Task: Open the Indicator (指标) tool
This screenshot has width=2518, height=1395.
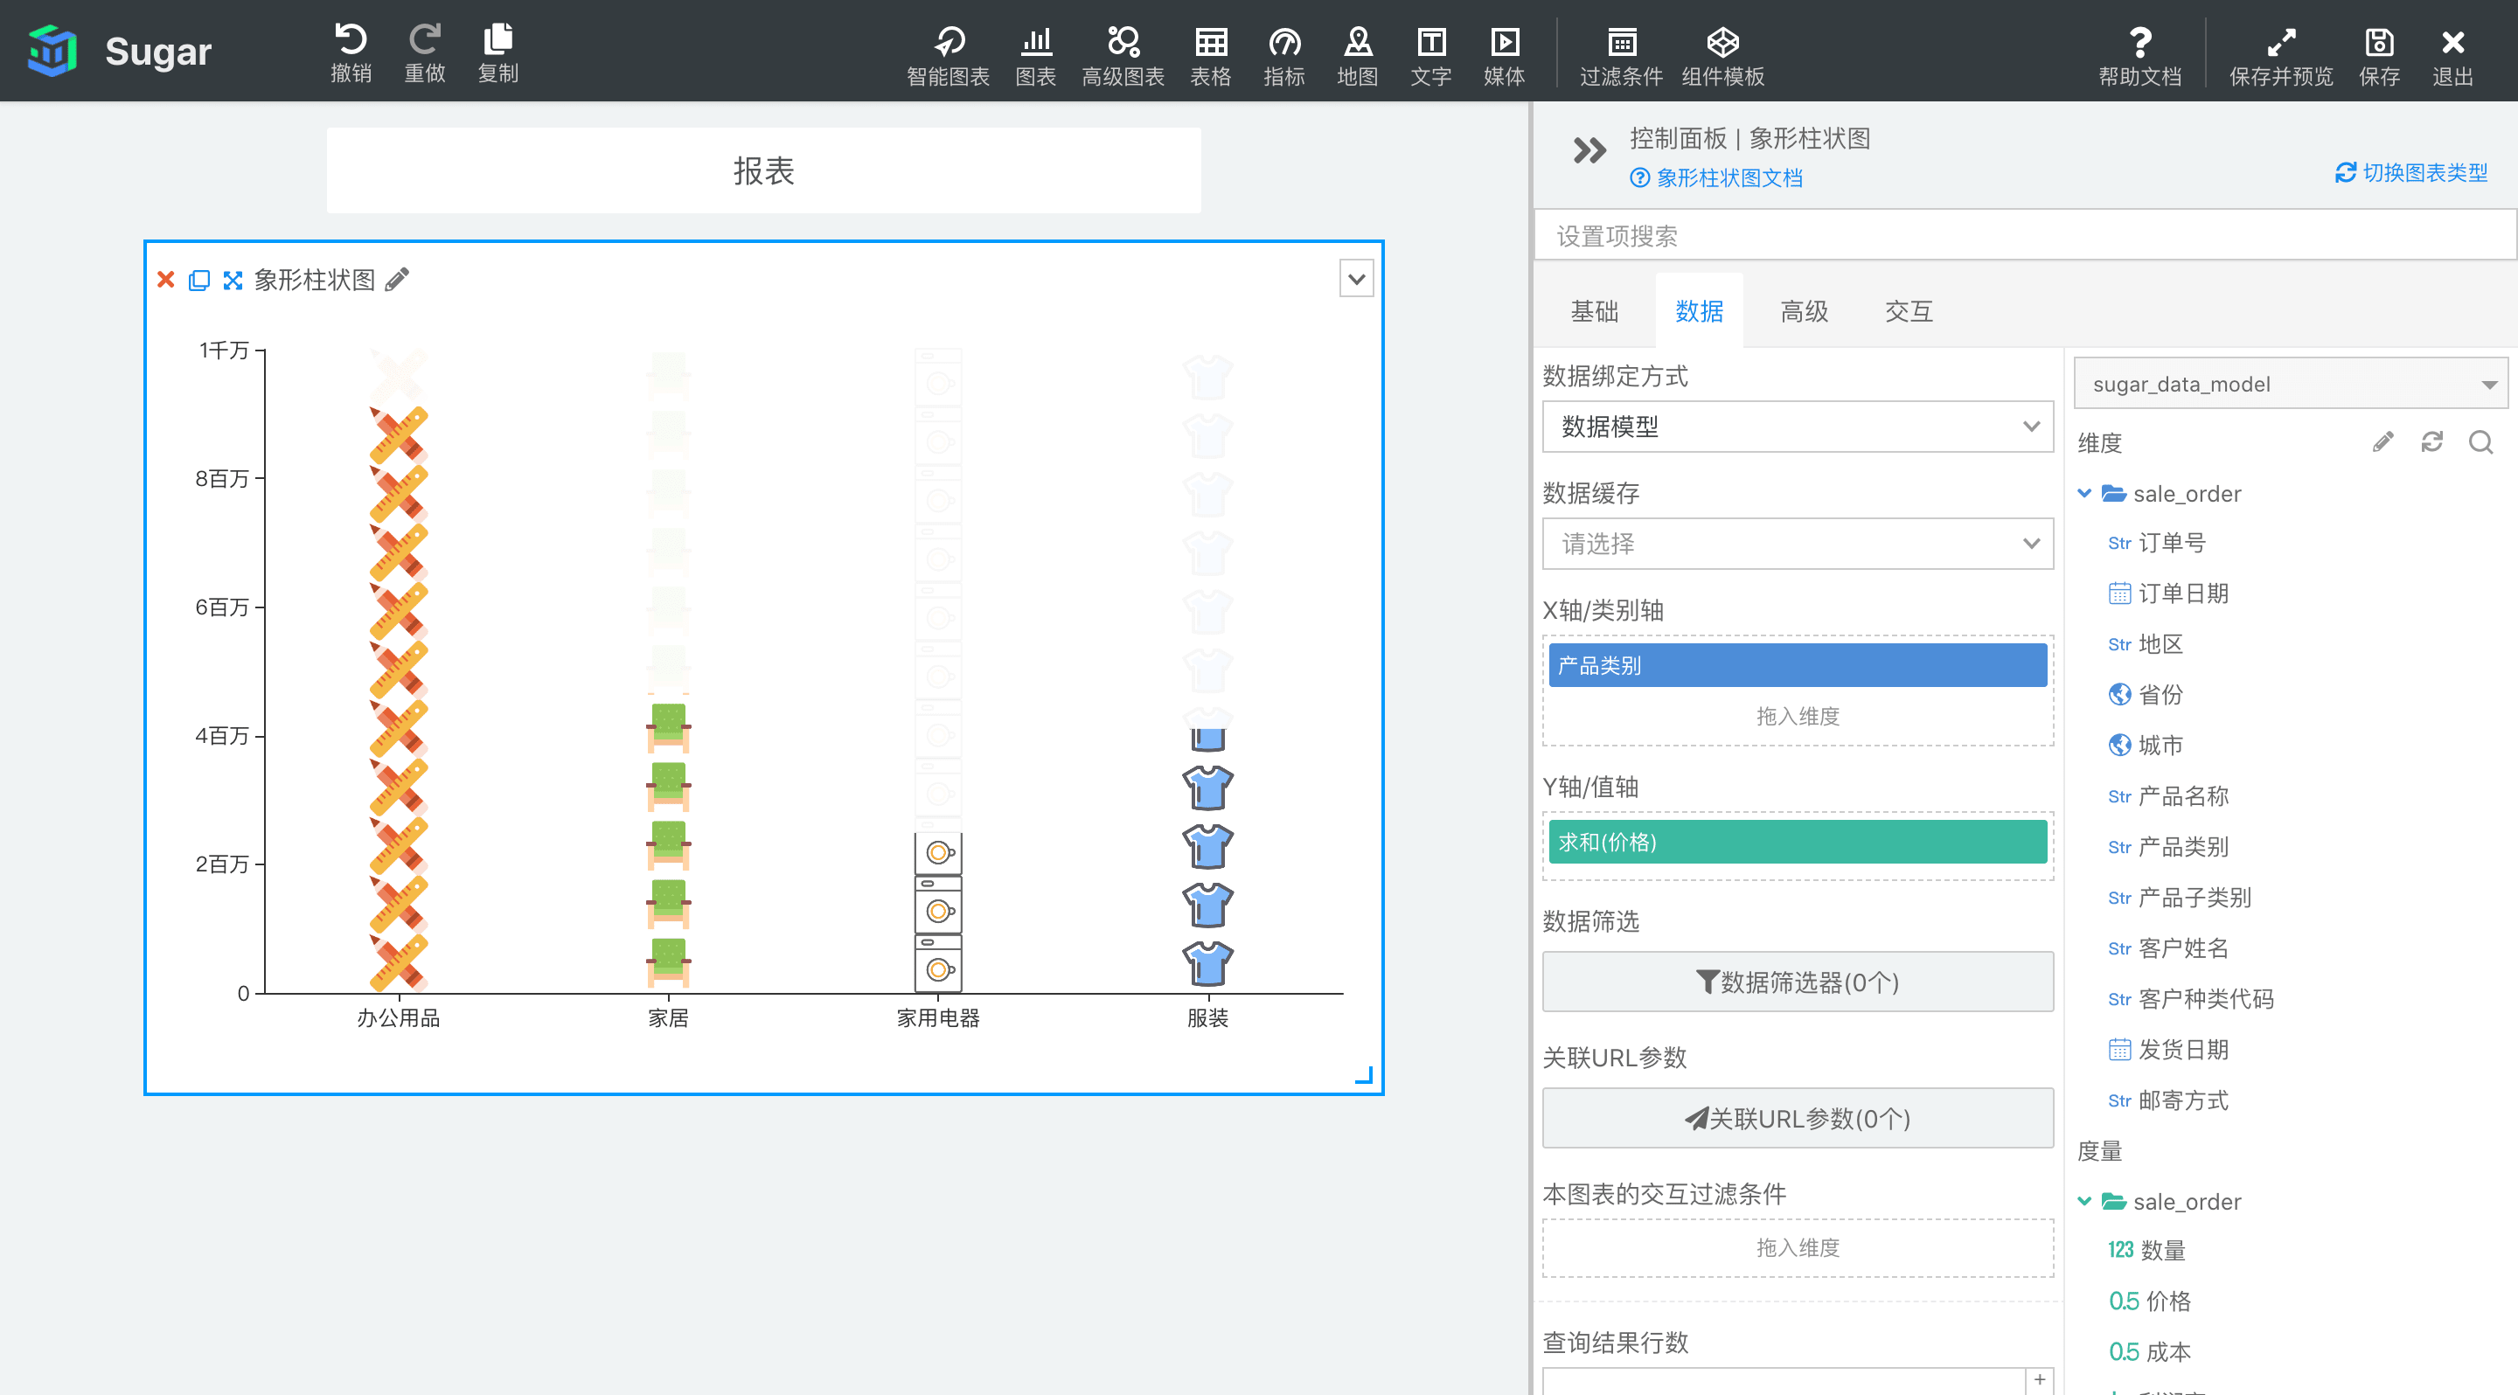Action: click(x=1284, y=56)
